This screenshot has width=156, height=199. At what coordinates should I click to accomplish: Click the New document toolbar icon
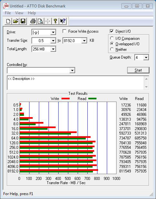(8, 21)
